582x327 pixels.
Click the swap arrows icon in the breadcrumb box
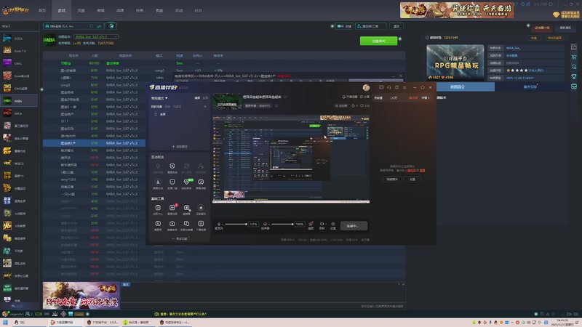pos(99,26)
